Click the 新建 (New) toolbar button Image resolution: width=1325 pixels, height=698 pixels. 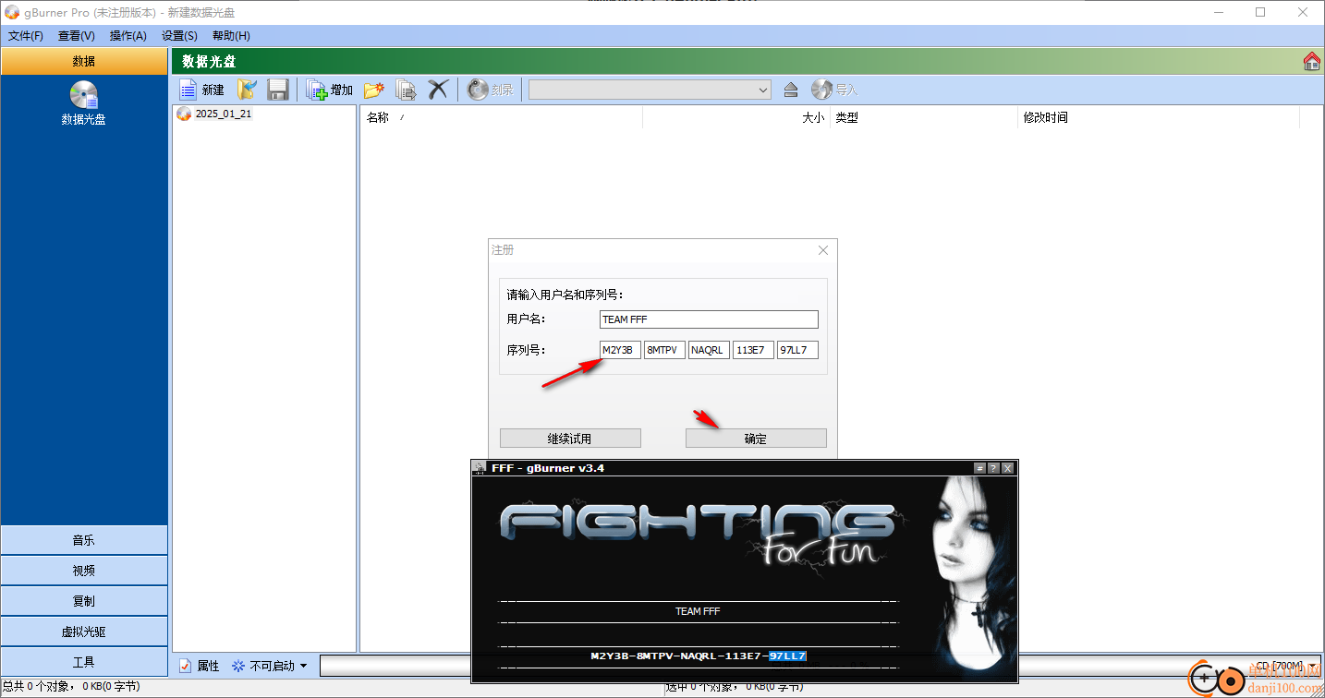click(x=201, y=90)
